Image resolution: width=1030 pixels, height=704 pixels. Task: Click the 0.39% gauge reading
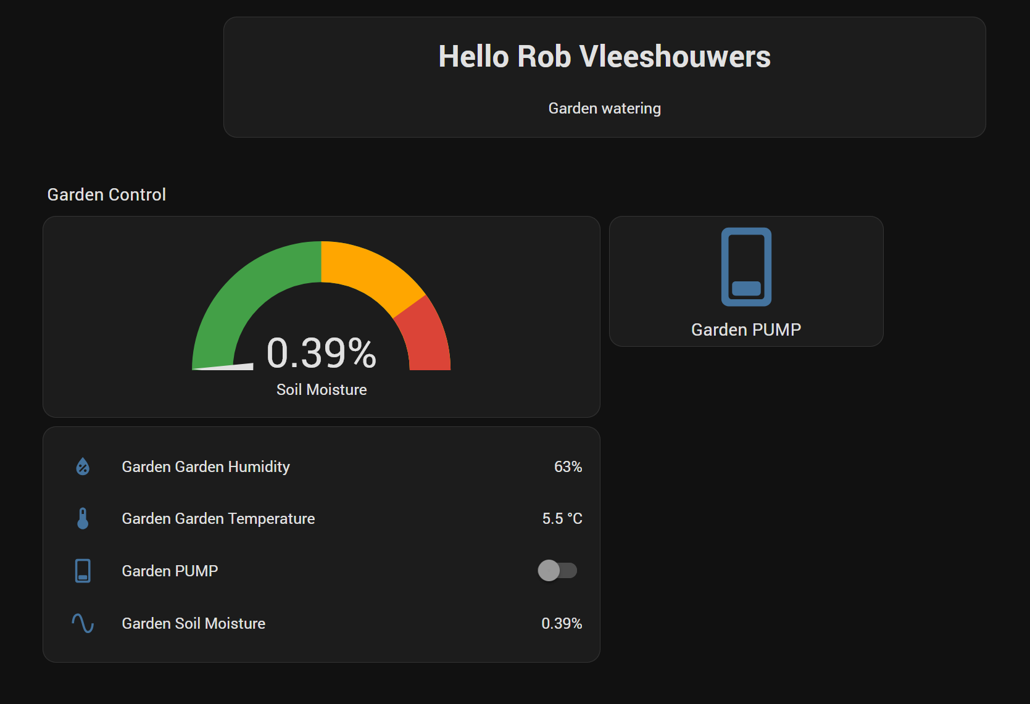tap(321, 354)
